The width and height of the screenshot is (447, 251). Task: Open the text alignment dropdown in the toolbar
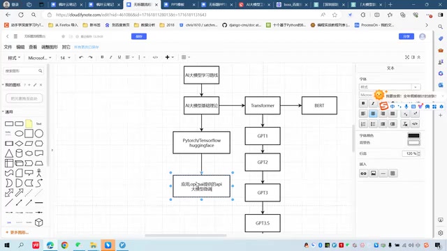pyautogui.click(x=130, y=57)
